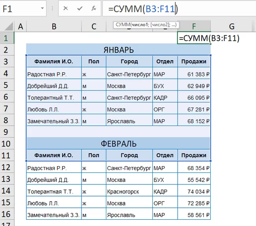Select column F header
The width and height of the screenshot is (256, 226).
pos(194,26)
